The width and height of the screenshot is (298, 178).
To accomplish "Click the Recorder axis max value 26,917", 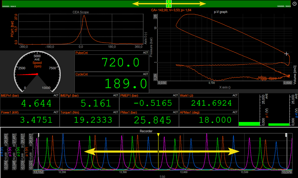I will (30, 139).
